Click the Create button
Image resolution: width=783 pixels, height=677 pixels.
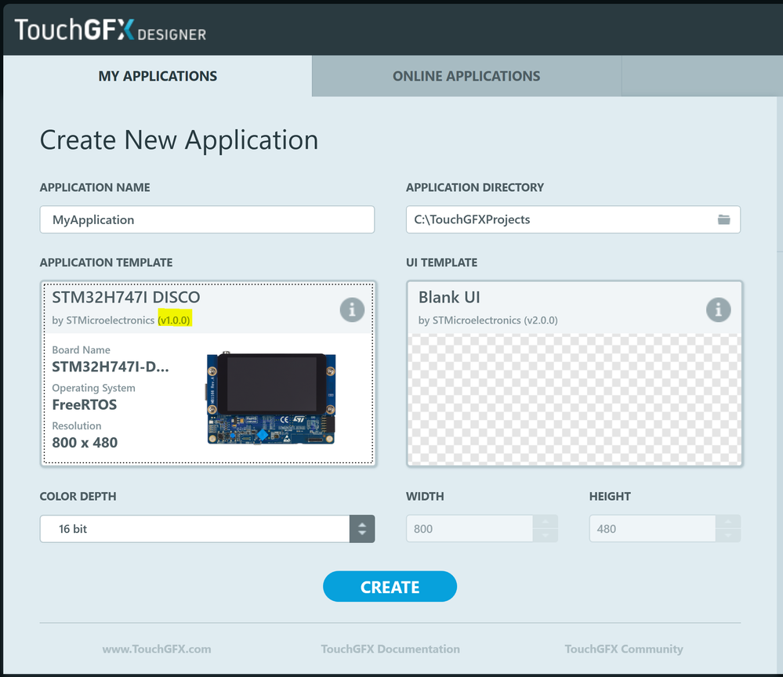[x=390, y=587]
